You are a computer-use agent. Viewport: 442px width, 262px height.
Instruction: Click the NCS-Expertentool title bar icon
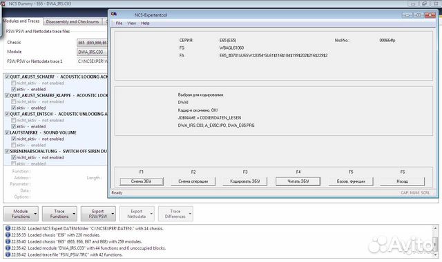(x=114, y=14)
